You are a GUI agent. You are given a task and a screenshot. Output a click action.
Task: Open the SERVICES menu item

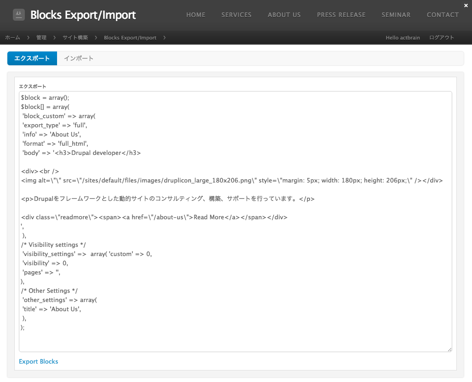coord(236,15)
